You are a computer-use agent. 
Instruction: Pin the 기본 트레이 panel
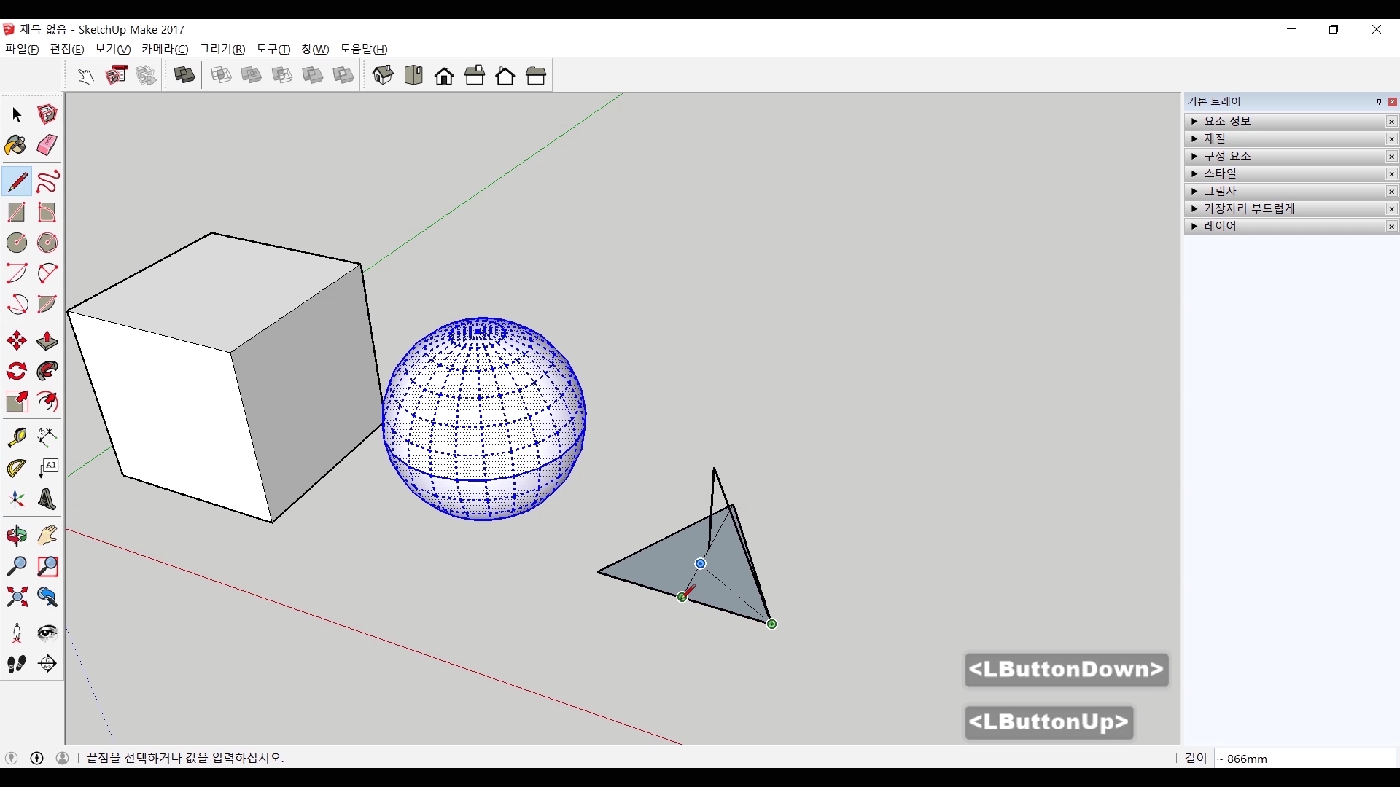pyautogui.click(x=1378, y=102)
